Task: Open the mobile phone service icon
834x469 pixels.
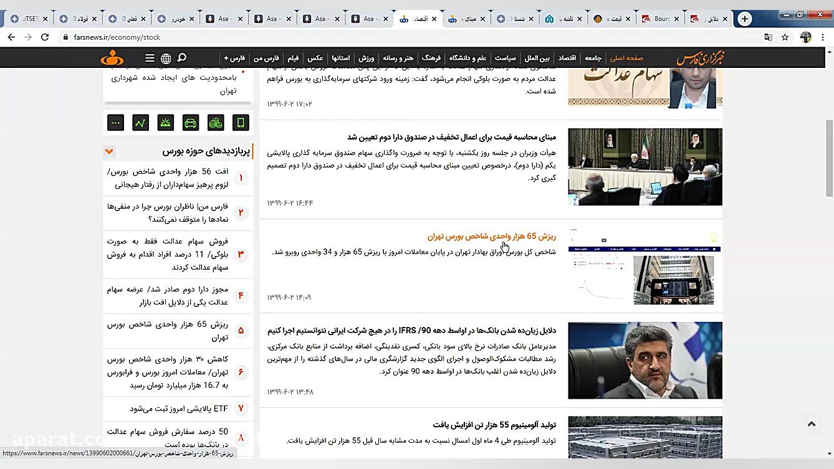Action: [x=240, y=122]
